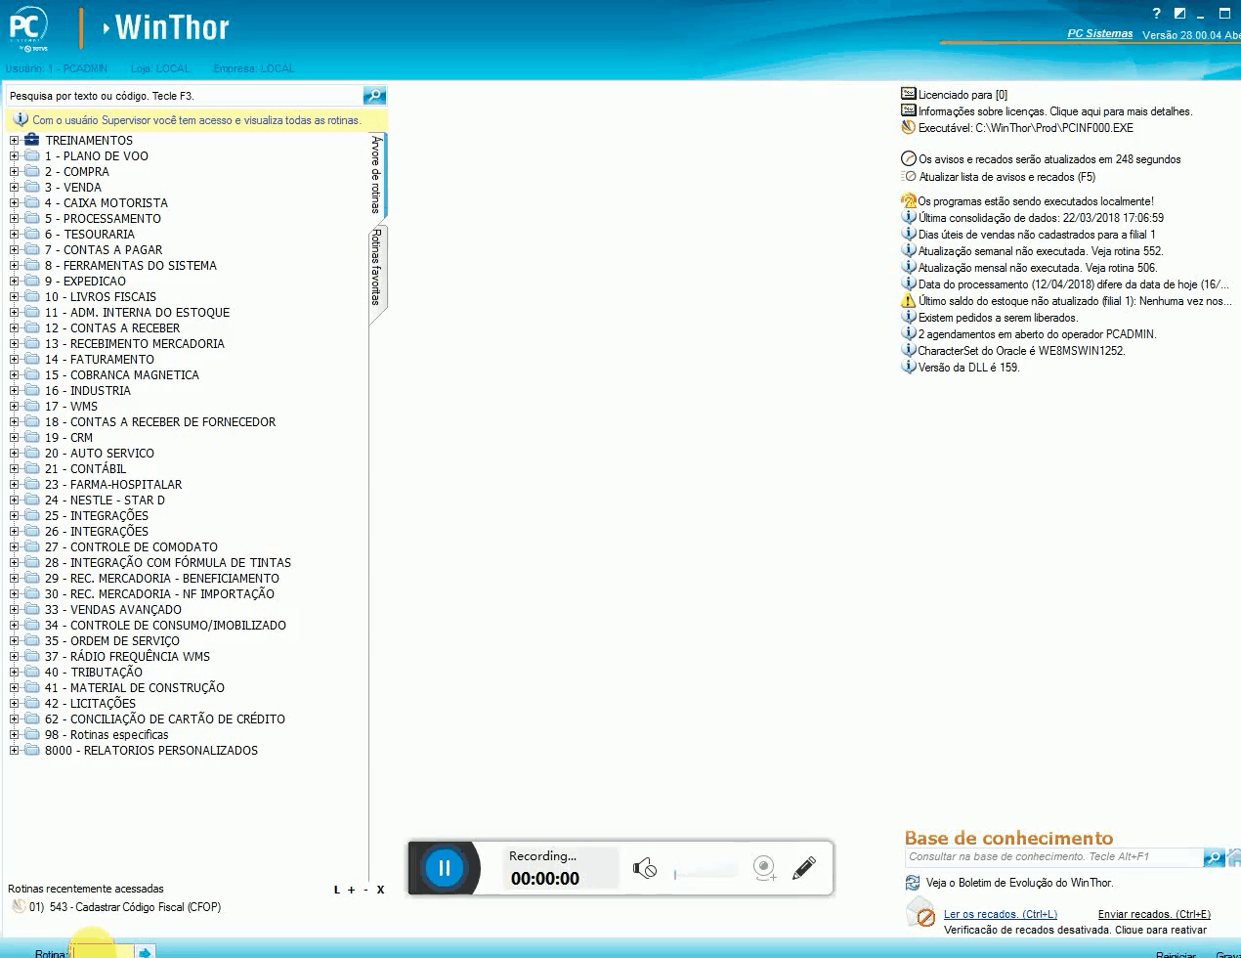Click the Executável path icon

[x=908, y=127]
